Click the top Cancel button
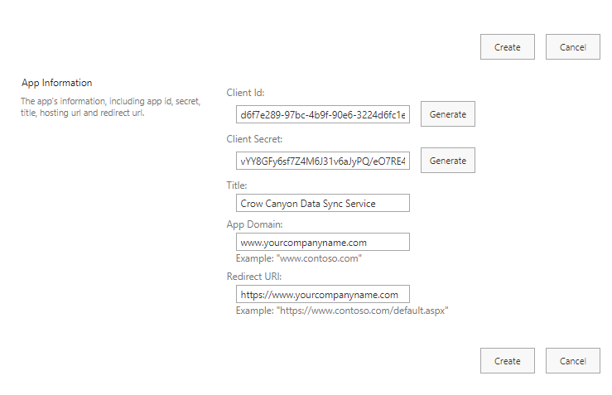 tap(572, 47)
